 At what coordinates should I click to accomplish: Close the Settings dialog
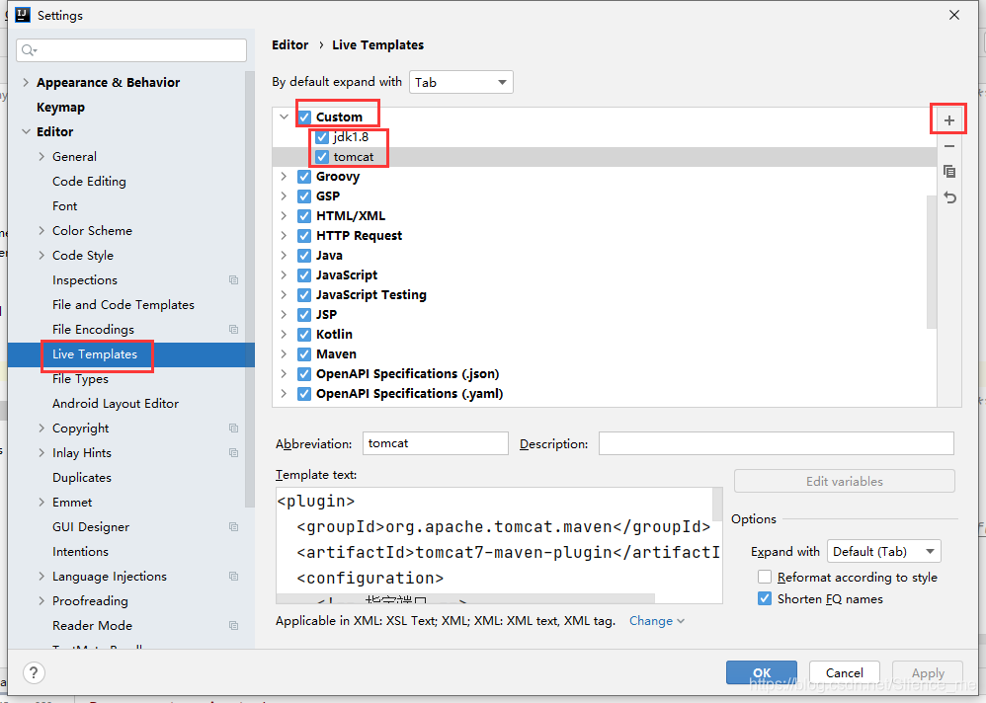(954, 15)
